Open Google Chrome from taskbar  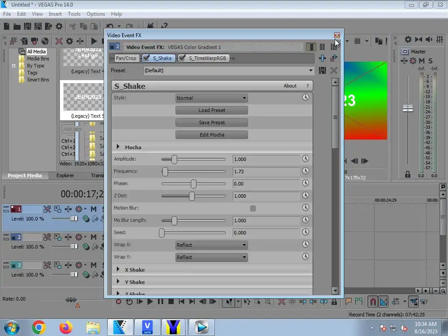click(x=39, y=327)
